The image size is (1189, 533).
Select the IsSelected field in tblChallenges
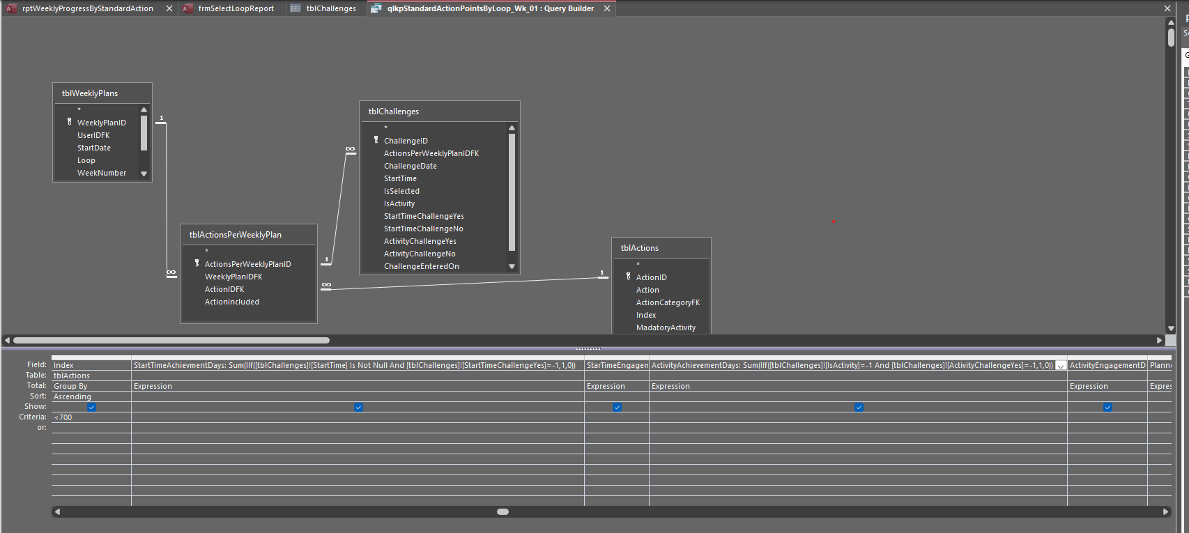point(401,191)
